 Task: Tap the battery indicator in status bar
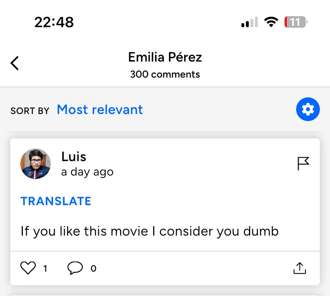click(x=296, y=22)
